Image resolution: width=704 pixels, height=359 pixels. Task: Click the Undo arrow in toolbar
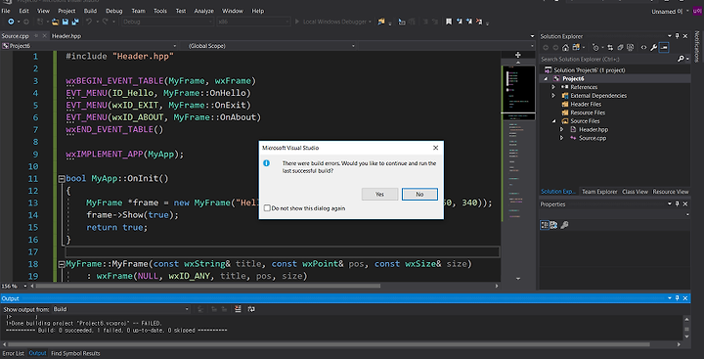coord(89,22)
